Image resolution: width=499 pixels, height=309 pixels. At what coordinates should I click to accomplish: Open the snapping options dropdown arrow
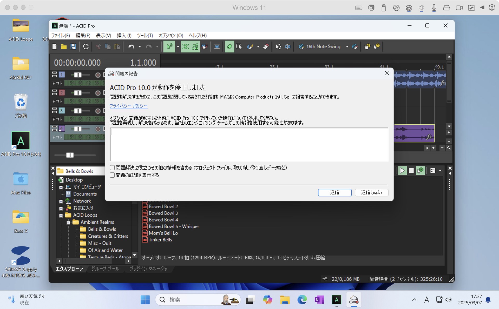(178, 46)
